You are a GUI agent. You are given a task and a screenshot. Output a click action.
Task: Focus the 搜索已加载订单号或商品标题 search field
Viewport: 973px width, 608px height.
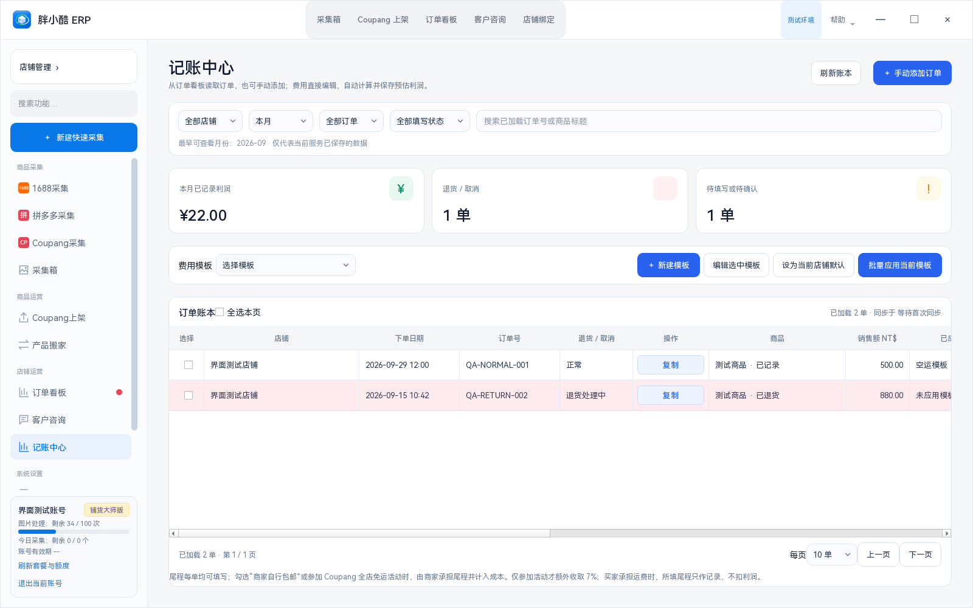click(709, 121)
